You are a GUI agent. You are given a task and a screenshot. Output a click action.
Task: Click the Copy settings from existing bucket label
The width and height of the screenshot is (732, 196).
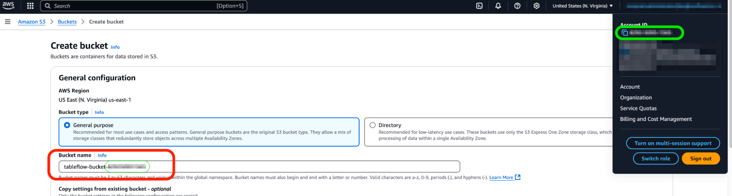click(115, 189)
